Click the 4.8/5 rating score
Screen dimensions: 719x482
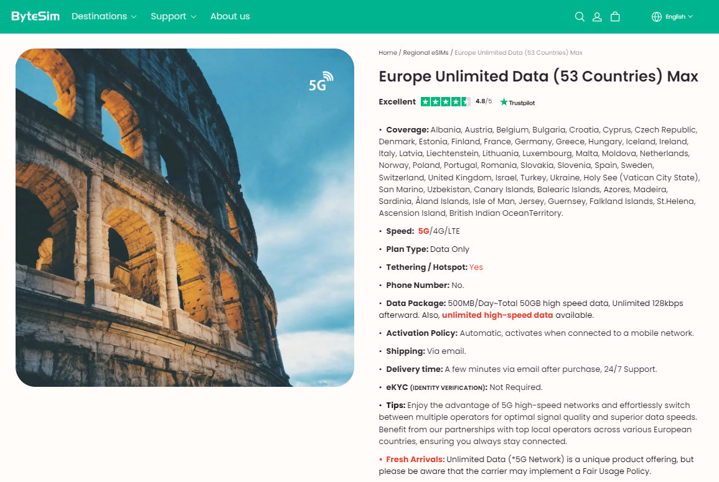click(484, 101)
